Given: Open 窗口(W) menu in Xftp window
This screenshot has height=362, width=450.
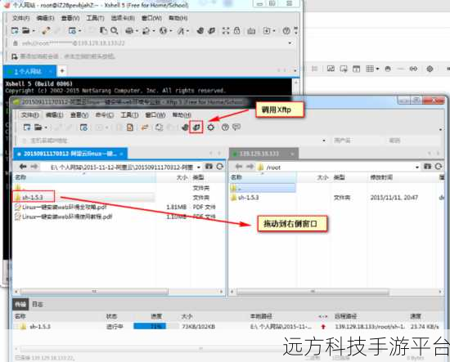Looking at the screenshot, I should pyautogui.click(x=155, y=115).
